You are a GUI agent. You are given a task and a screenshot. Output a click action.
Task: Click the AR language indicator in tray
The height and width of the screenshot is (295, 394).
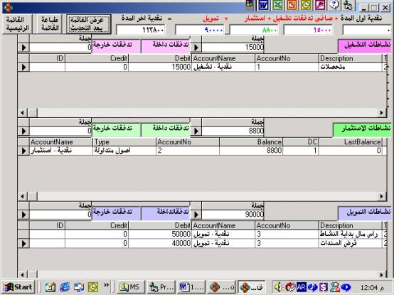[x=302, y=287]
